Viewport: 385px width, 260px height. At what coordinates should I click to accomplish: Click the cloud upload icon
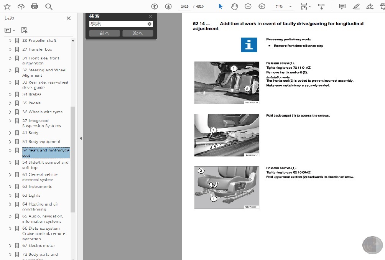click(x=21, y=7)
